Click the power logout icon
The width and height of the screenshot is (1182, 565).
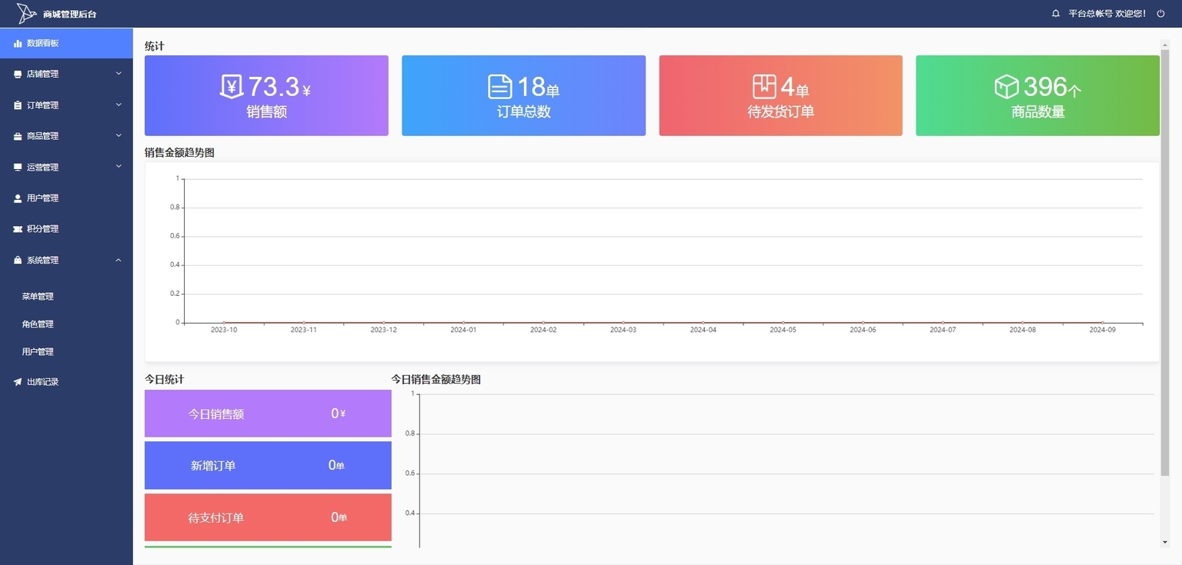click(x=1160, y=14)
